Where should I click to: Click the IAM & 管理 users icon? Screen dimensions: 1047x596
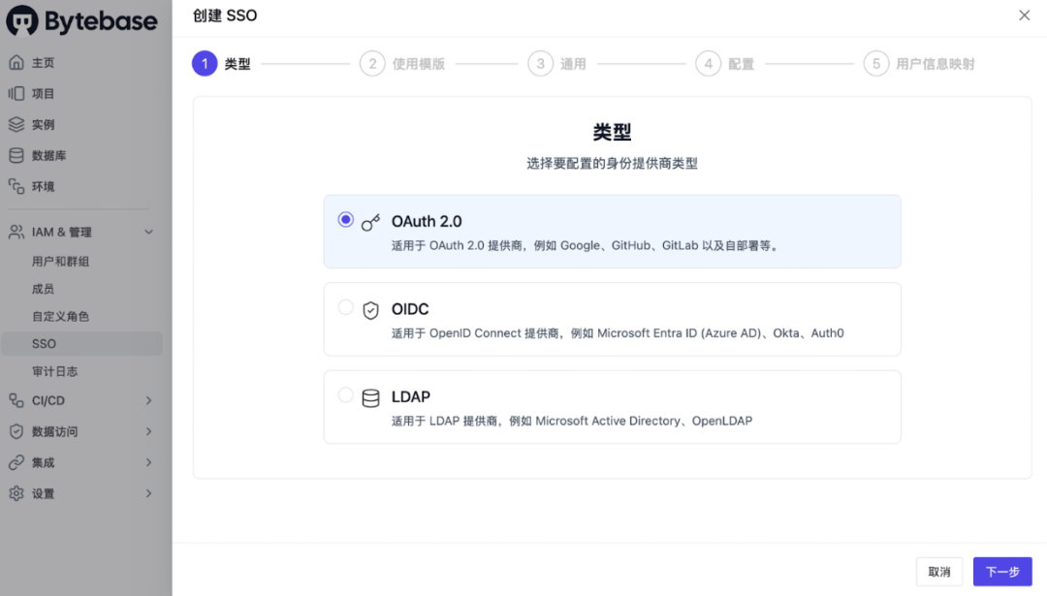coord(16,233)
